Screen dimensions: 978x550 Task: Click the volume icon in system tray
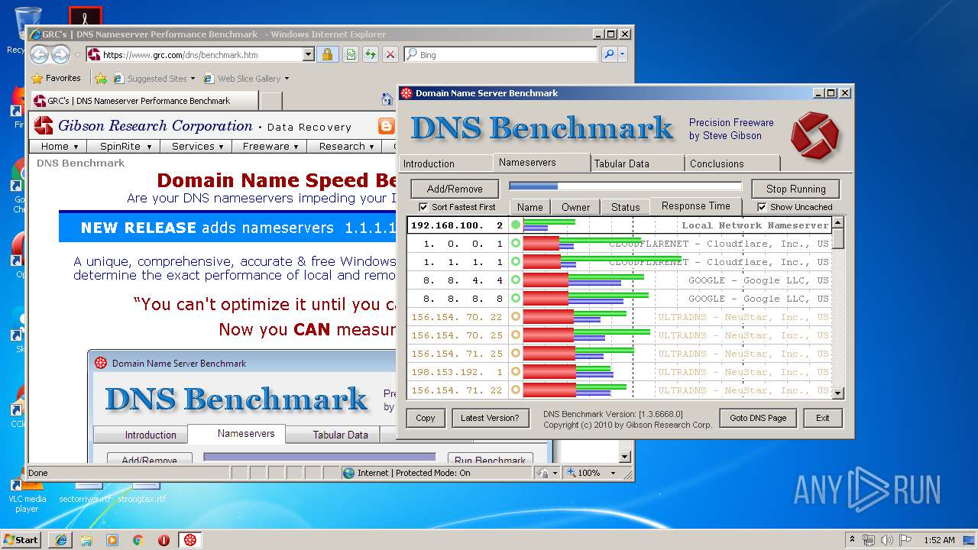(886, 540)
